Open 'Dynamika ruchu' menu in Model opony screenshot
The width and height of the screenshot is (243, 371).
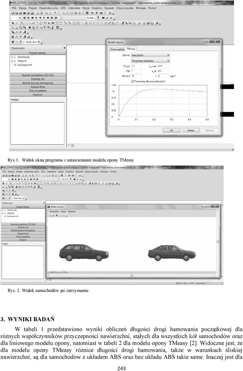[x=49, y=8]
